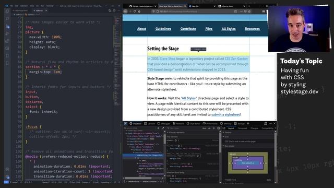Viewport: 334px width, 188px height.
Task: Open the Guidelines nav link
Action: point(163,29)
